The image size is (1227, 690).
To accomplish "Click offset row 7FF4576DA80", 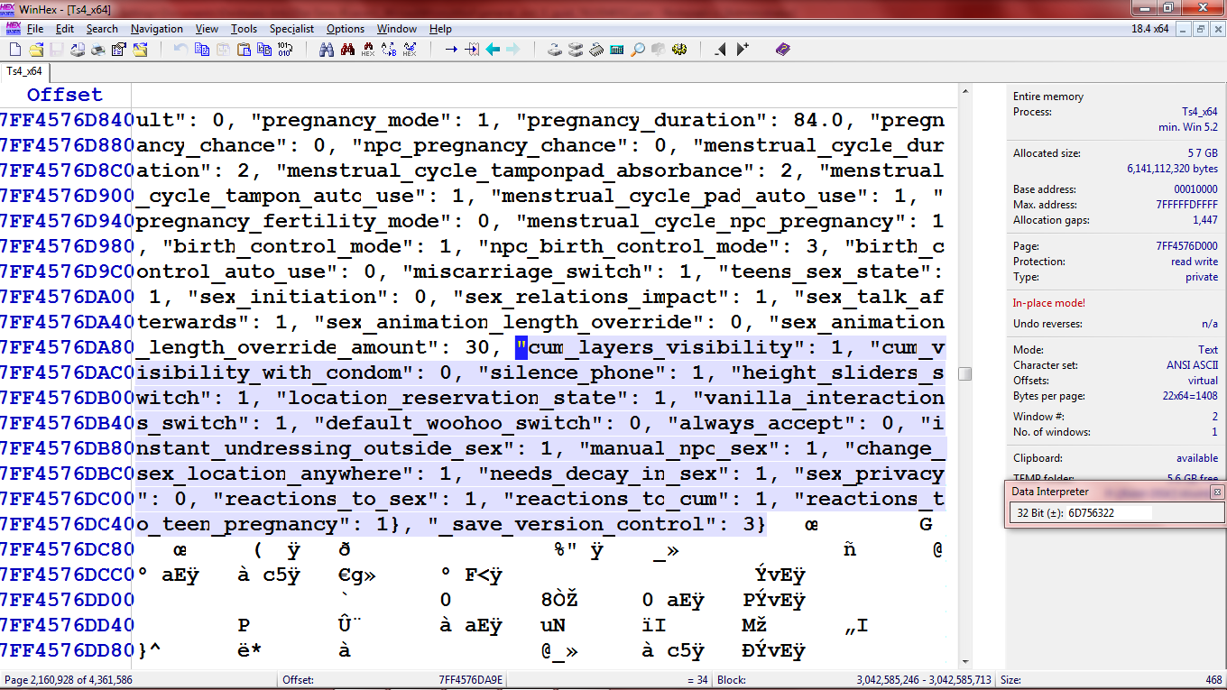I will tap(67, 347).
